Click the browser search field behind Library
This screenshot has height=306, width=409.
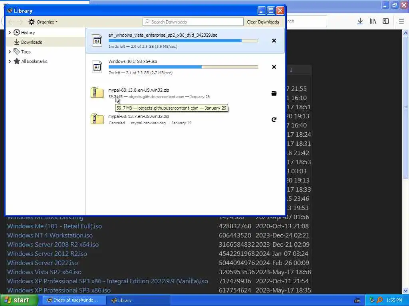coord(306,22)
